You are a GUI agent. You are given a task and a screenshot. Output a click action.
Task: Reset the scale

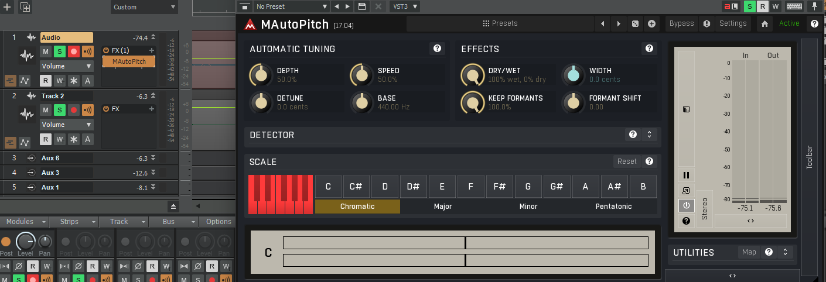(627, 161)
